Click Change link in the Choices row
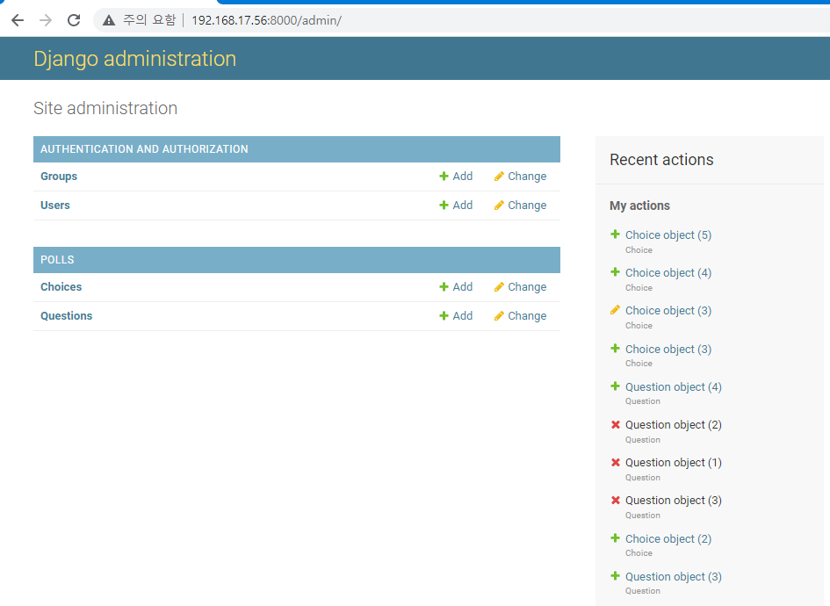 point(527,287)
